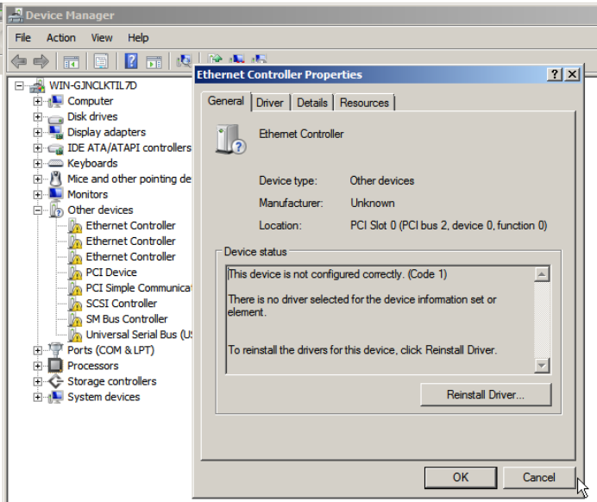597x502 pixels.
Task: Toggle the Show/Hide Console Tree toolbar icon
Action: pos(72,61)
